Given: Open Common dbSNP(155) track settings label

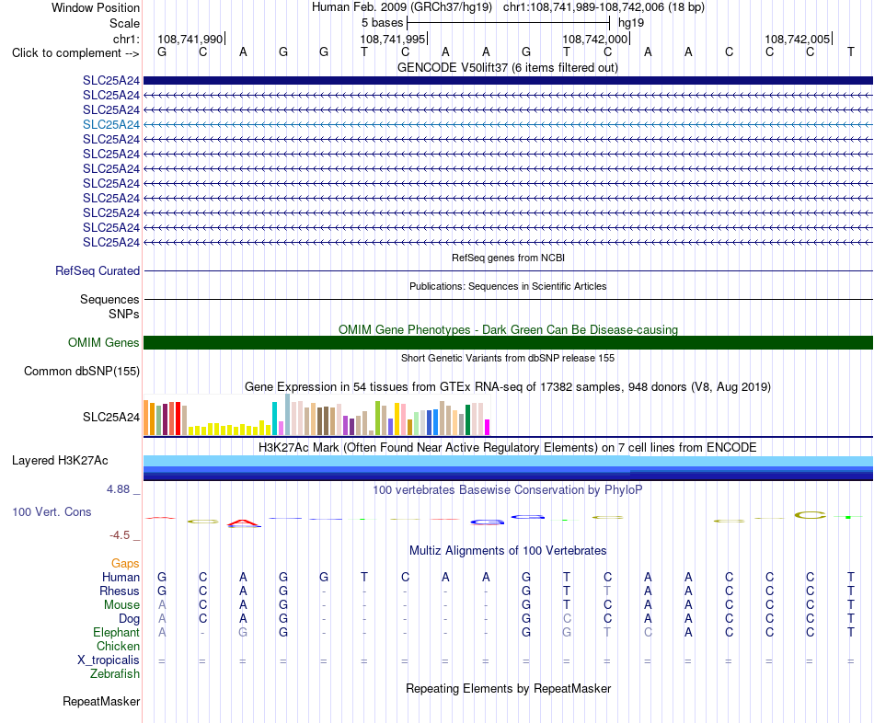Looking at the screenshot, I should (x=82, y=372).
